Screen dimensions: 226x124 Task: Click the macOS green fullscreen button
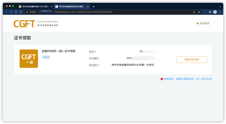(13, 6)
